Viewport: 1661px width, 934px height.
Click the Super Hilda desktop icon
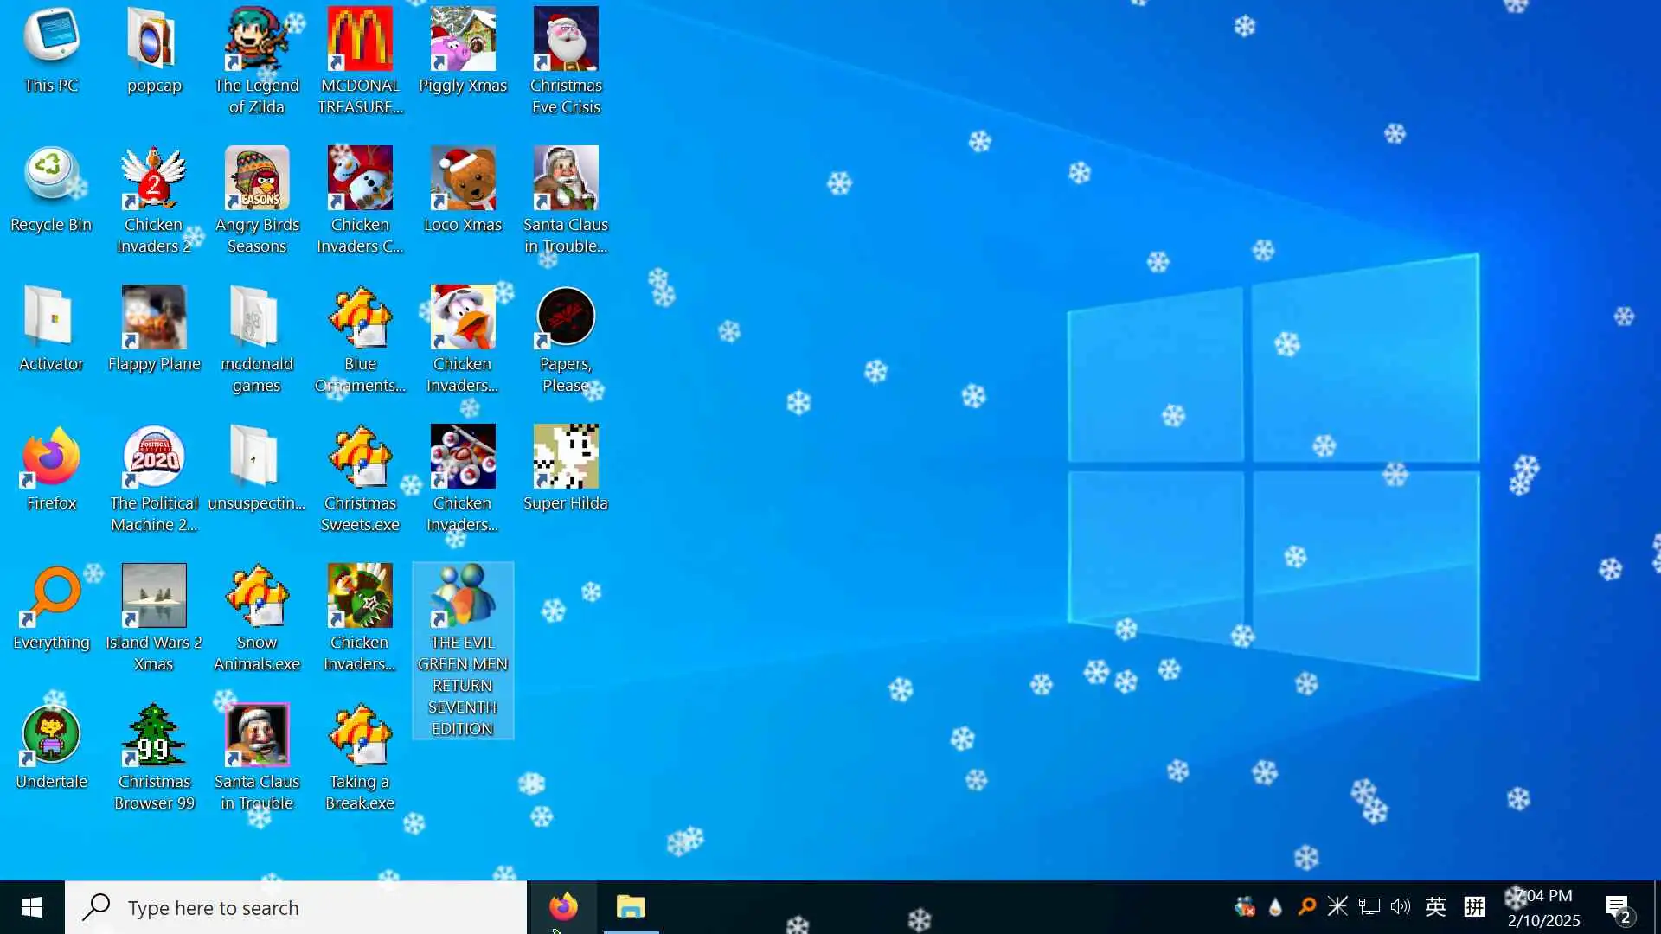click(x=566, y=457)
